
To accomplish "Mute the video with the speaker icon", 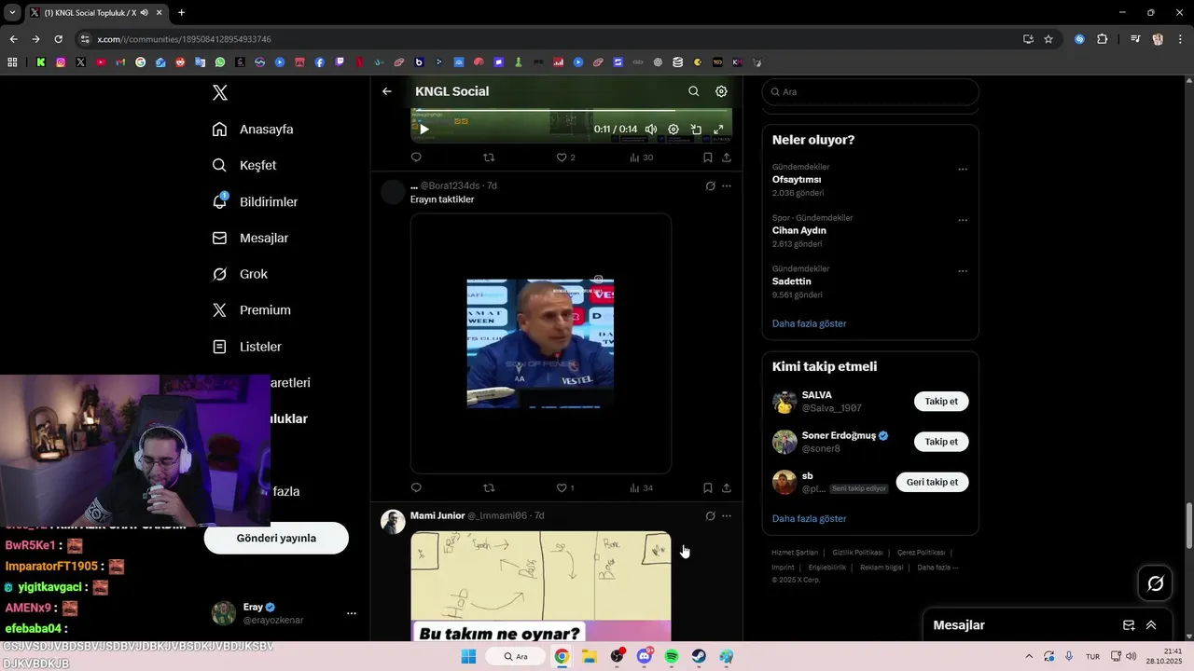I will point(651,130).
